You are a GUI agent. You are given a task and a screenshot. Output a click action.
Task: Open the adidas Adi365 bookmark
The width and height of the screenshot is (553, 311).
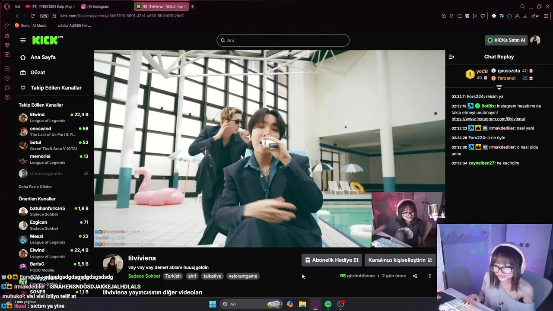73,25
